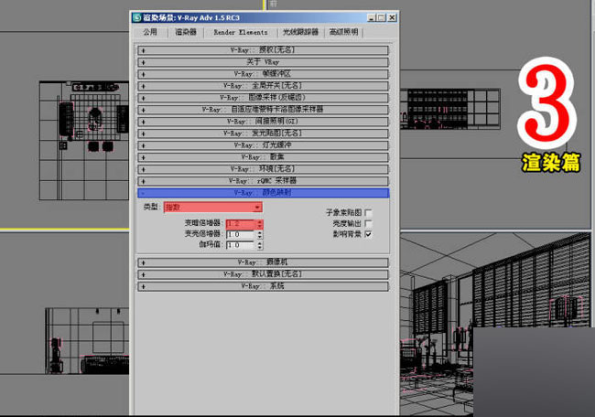Viewport: 595px width, 417px height.
Task: Open the 高级照明 tab
Action: tap(344, 32)
